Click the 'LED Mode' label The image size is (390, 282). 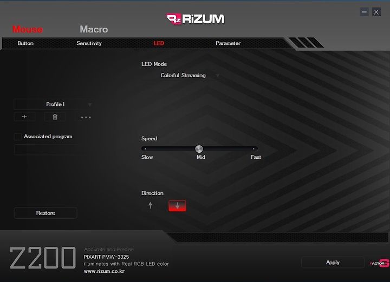(154, 64)
